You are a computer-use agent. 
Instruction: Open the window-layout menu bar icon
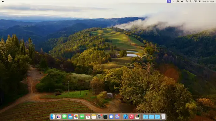coord(178,1)
